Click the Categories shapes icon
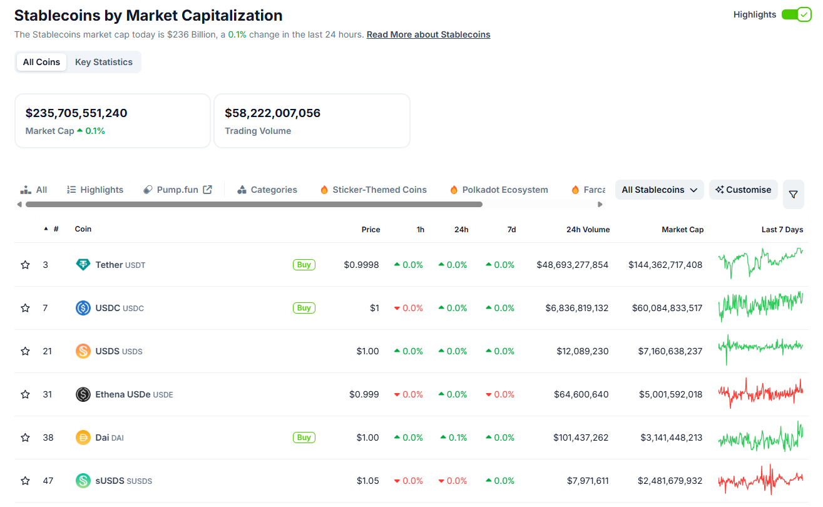The height and width of the screenshot is (507, 823). (x=242, y=190)
